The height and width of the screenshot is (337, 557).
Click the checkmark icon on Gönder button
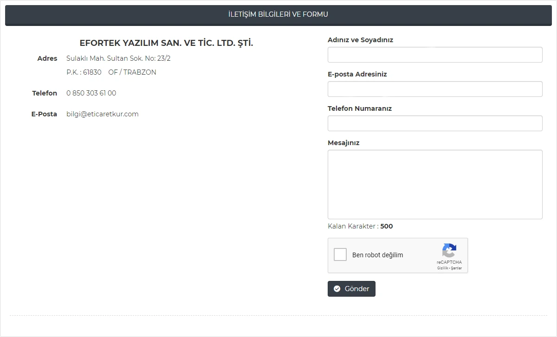337,289
